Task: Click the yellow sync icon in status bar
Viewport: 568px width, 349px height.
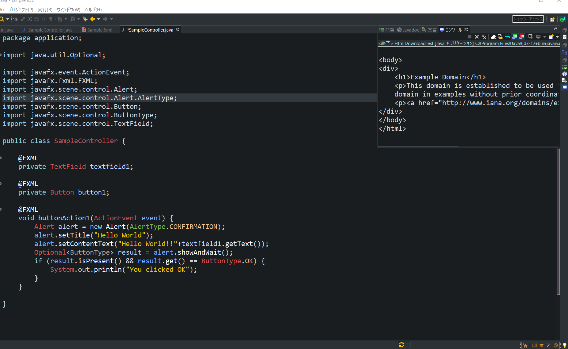Action: coord(402,345)
